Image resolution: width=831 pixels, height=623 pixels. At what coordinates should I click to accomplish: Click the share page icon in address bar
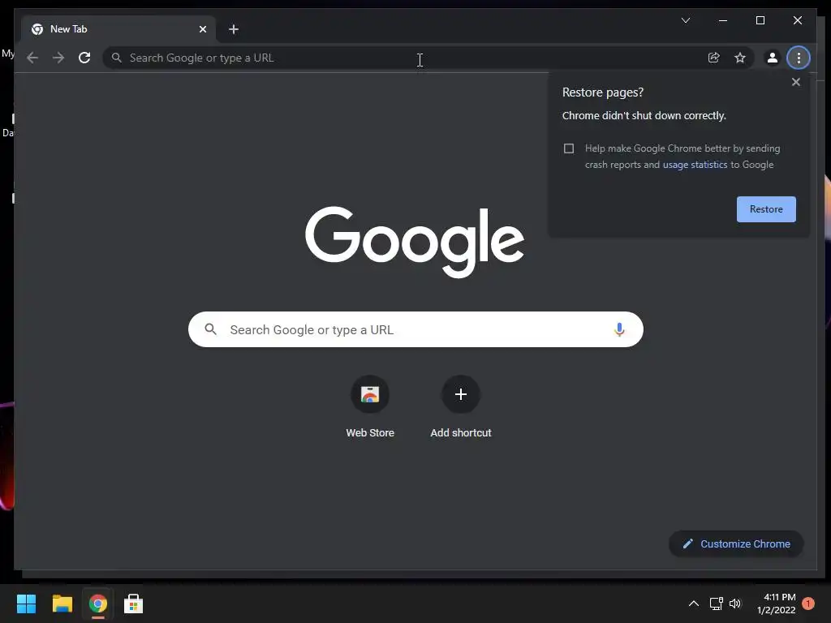[714, 58]
